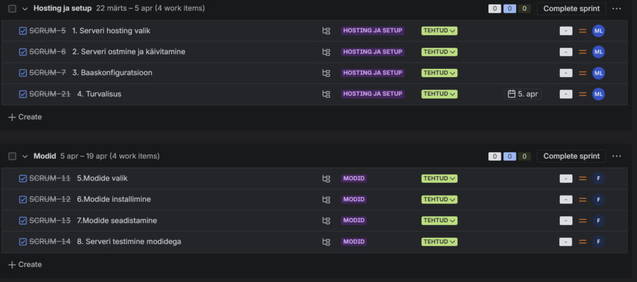Create a new work item in Modid sprint
The width and height of the screenshot is (637, 282).
point(26,265)
